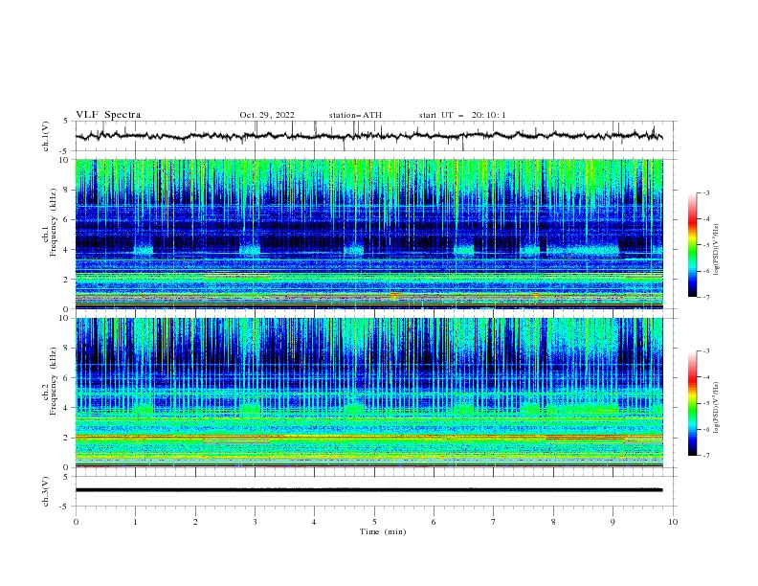Click the "station=ATH" header label

click(355, 115)
